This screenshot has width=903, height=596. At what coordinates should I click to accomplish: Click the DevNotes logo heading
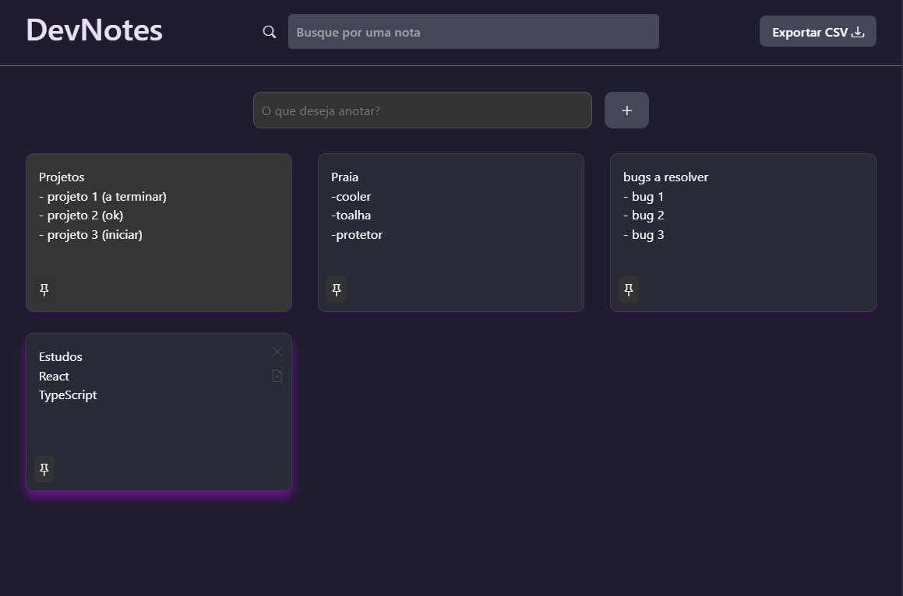click(x=93, y=30)
